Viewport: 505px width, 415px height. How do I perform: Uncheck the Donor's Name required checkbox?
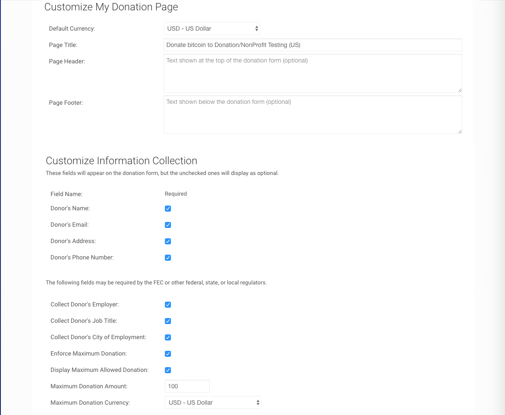tap(168, 209)
